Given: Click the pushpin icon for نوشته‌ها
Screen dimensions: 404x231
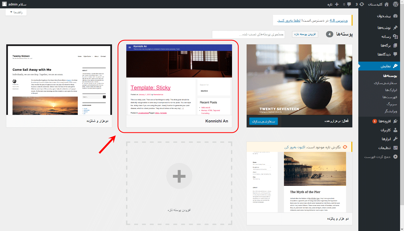Looking at the screenshot, I should [395, 27].
